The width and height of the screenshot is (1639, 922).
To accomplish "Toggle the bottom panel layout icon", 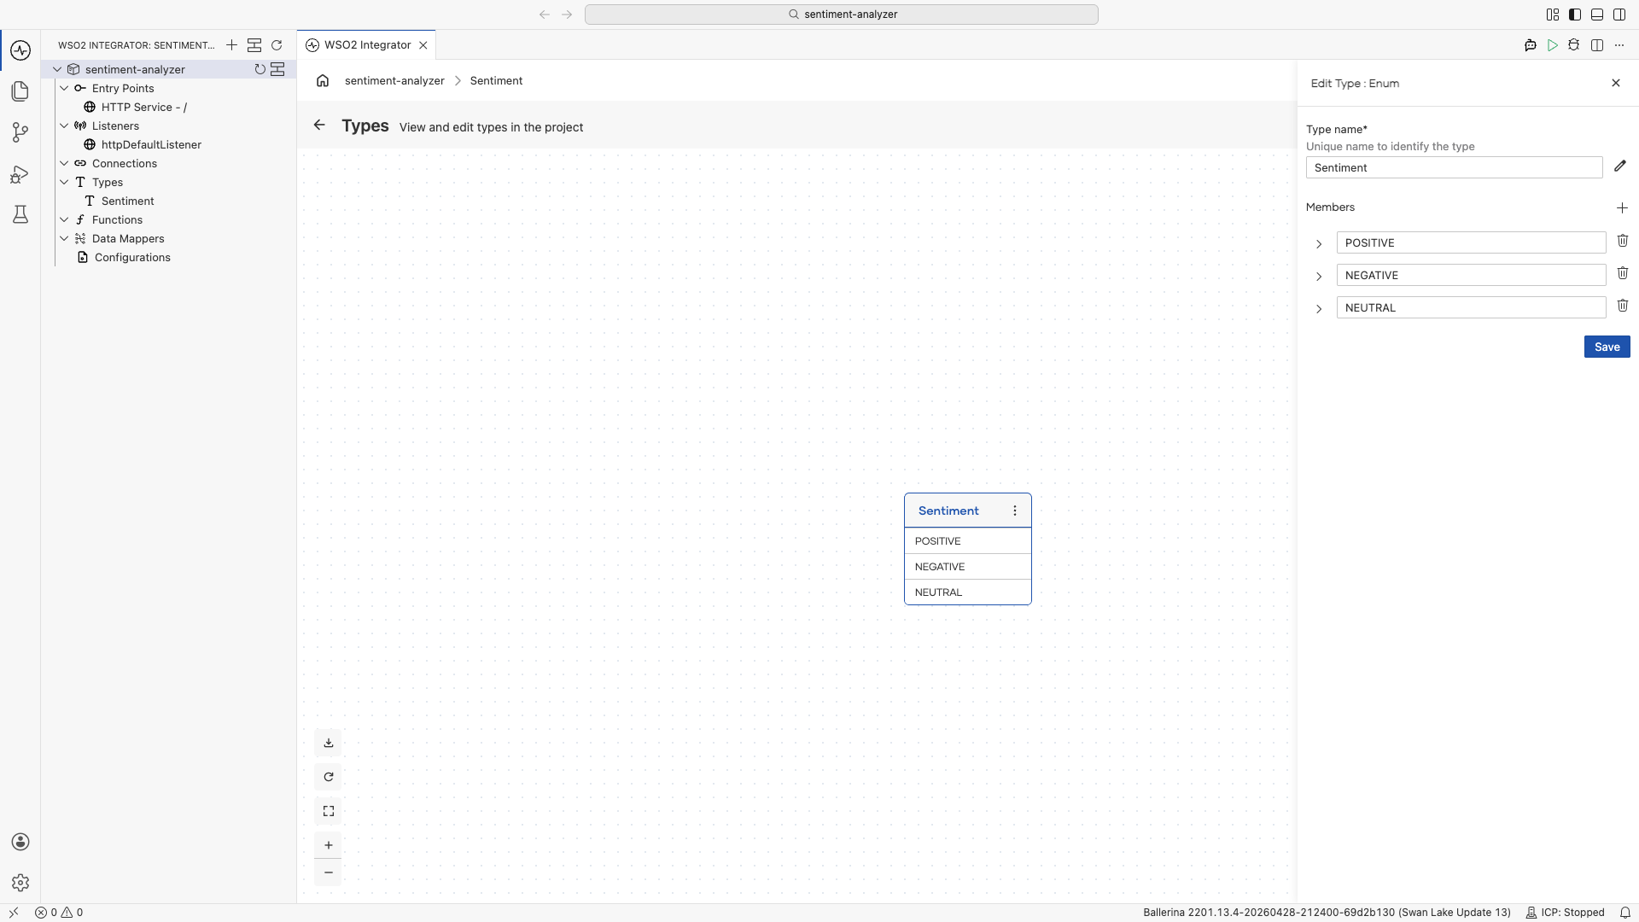I will pyautogui.click(x=1597, y=15).
